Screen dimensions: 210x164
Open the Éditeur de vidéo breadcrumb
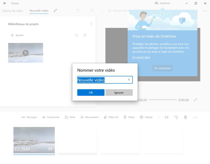[x=13, y=11]
